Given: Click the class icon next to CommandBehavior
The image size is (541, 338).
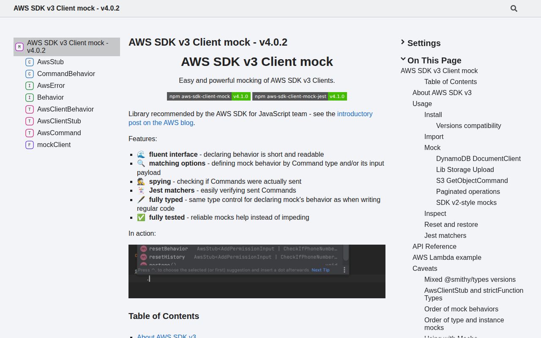Looking at the screenshot, I should pyautogui.click(x=30, y=74).
